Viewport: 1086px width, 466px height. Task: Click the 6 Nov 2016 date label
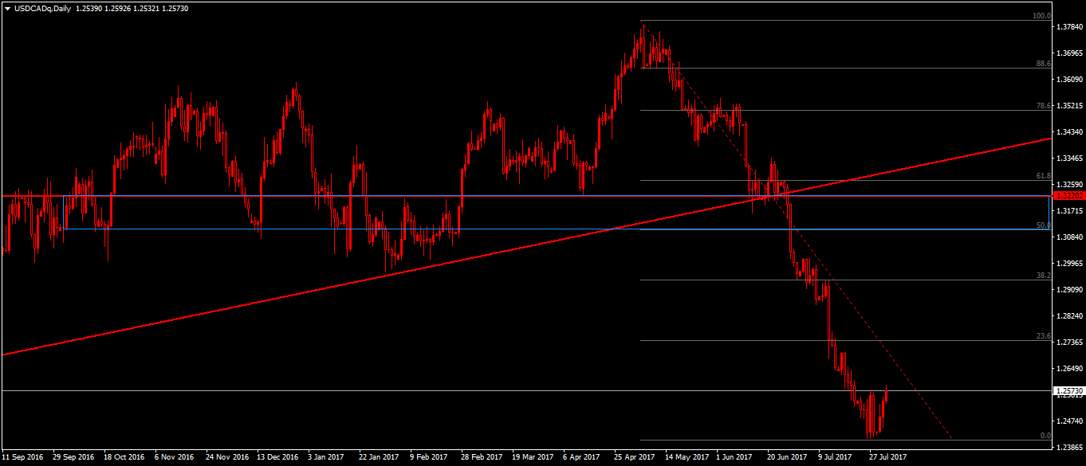(175, 457)
